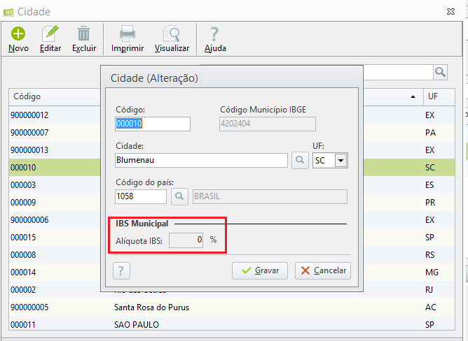
Task: Click the Cancelar button
Action: pos(323,270)
